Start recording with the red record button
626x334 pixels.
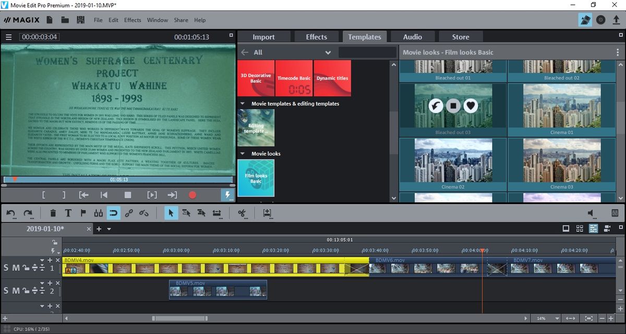pos(192,195)
